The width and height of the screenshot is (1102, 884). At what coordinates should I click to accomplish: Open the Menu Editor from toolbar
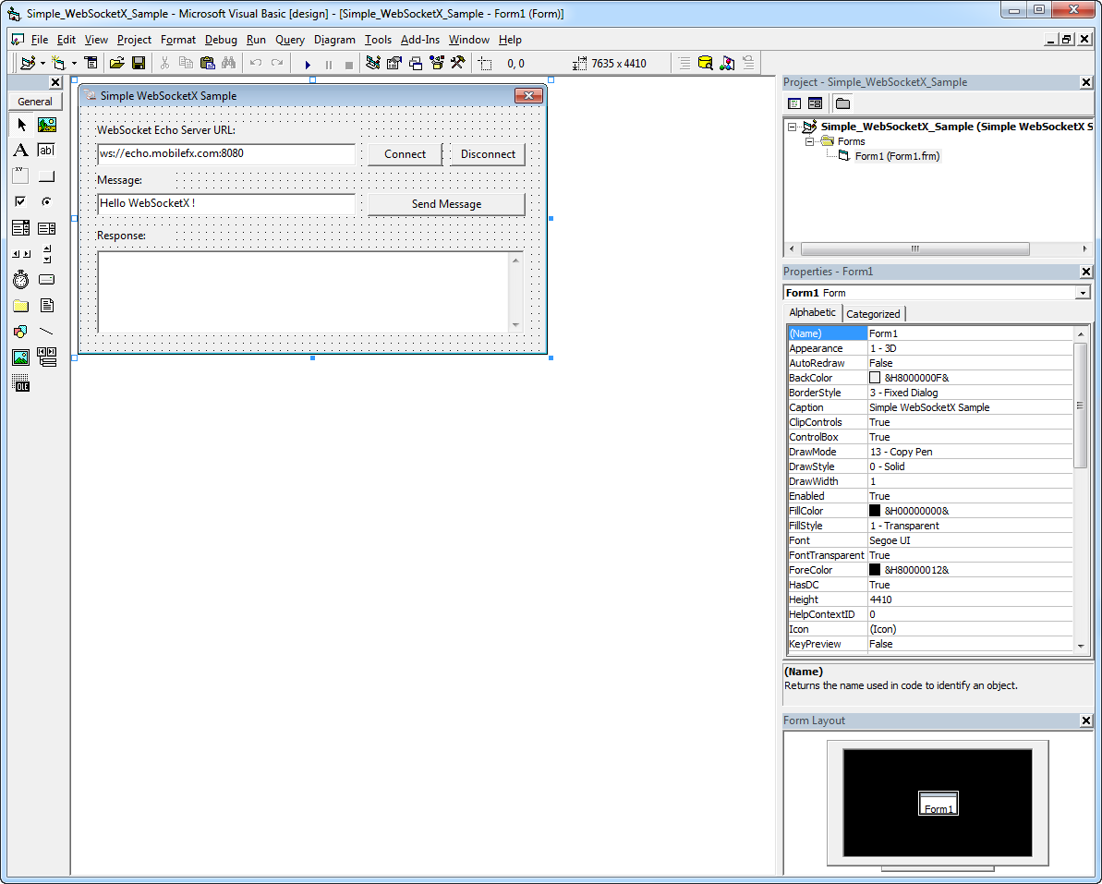coord(91,63)
